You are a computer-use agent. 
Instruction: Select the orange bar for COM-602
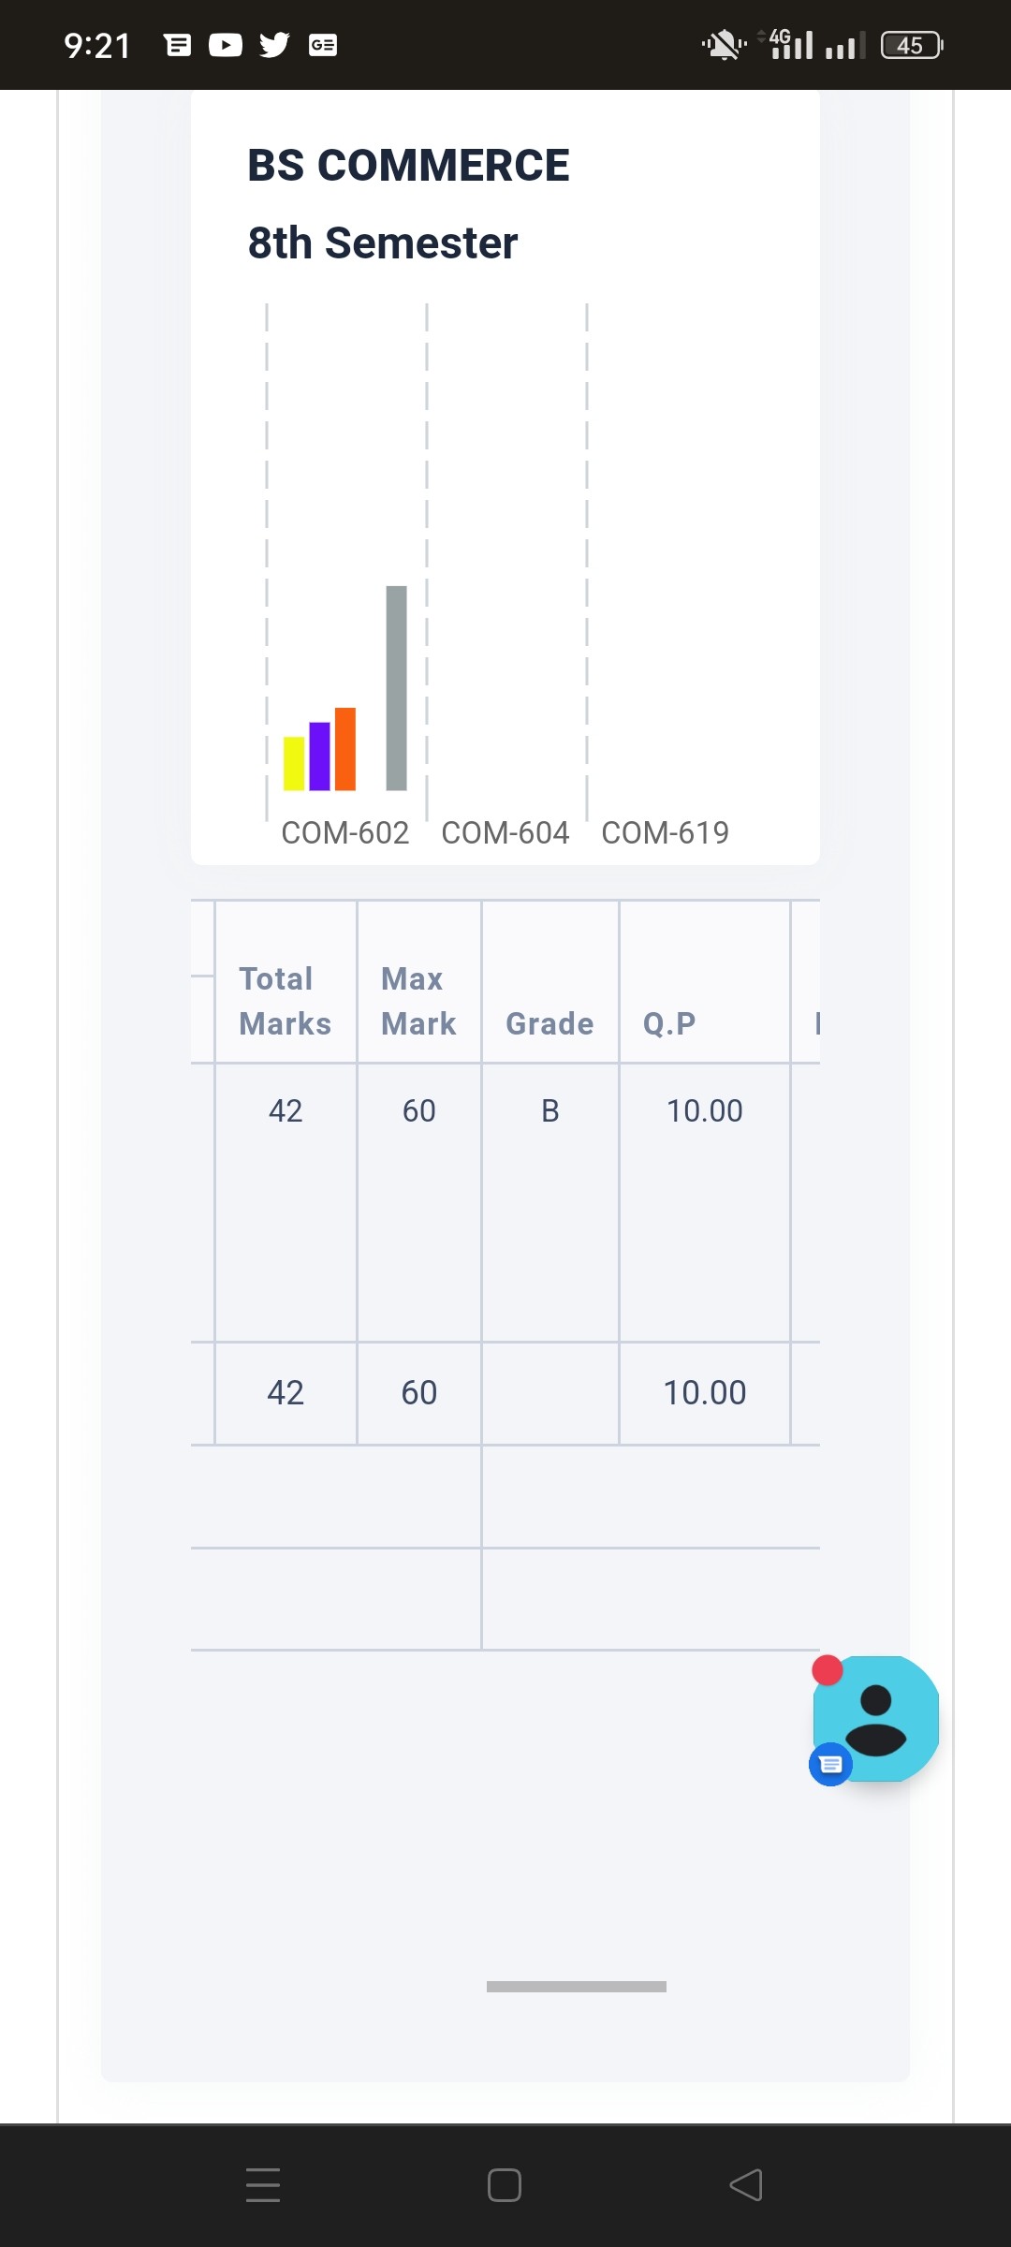tap(345, 749)
